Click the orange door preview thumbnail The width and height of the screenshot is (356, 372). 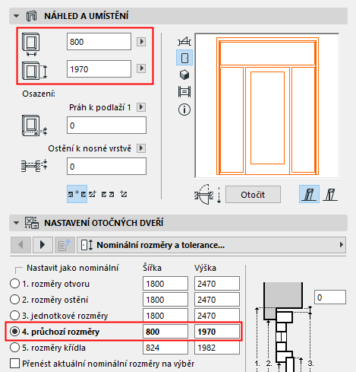pos(267,106)
